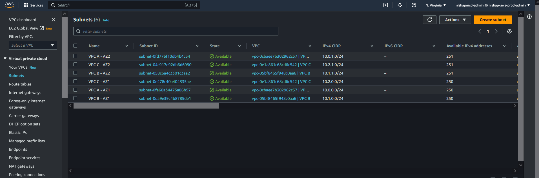Open the Services grid menu
This screenshot has width=539, height=178.
point(33,5)
